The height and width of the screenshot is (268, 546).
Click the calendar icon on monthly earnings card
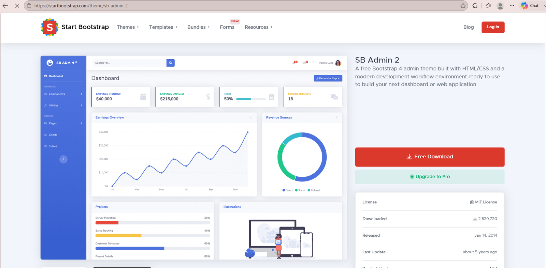point(143,97)
